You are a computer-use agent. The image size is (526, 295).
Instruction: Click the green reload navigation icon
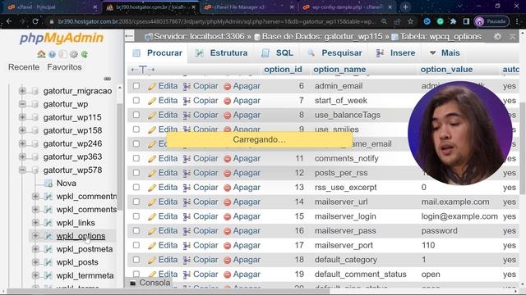coord(85,54)
